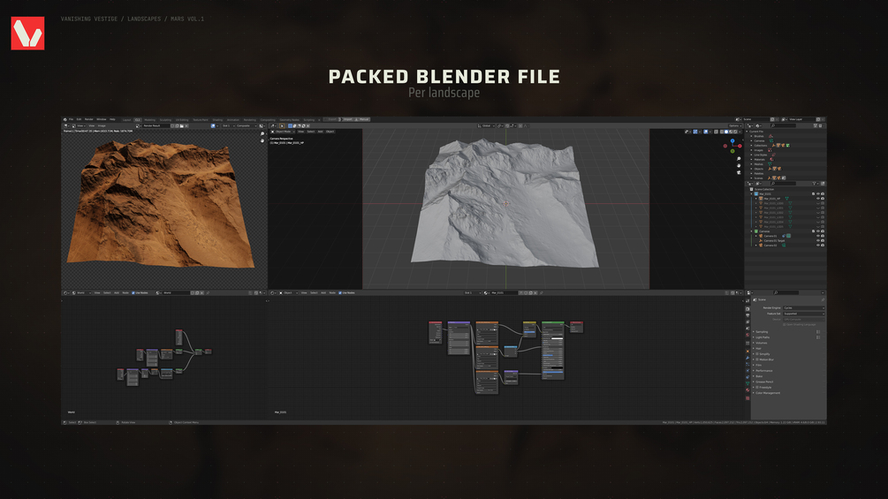This screenshot has height=499, width=888.
Task: Click the red Vanishing Vestige logo
Action: pos(27,33)
